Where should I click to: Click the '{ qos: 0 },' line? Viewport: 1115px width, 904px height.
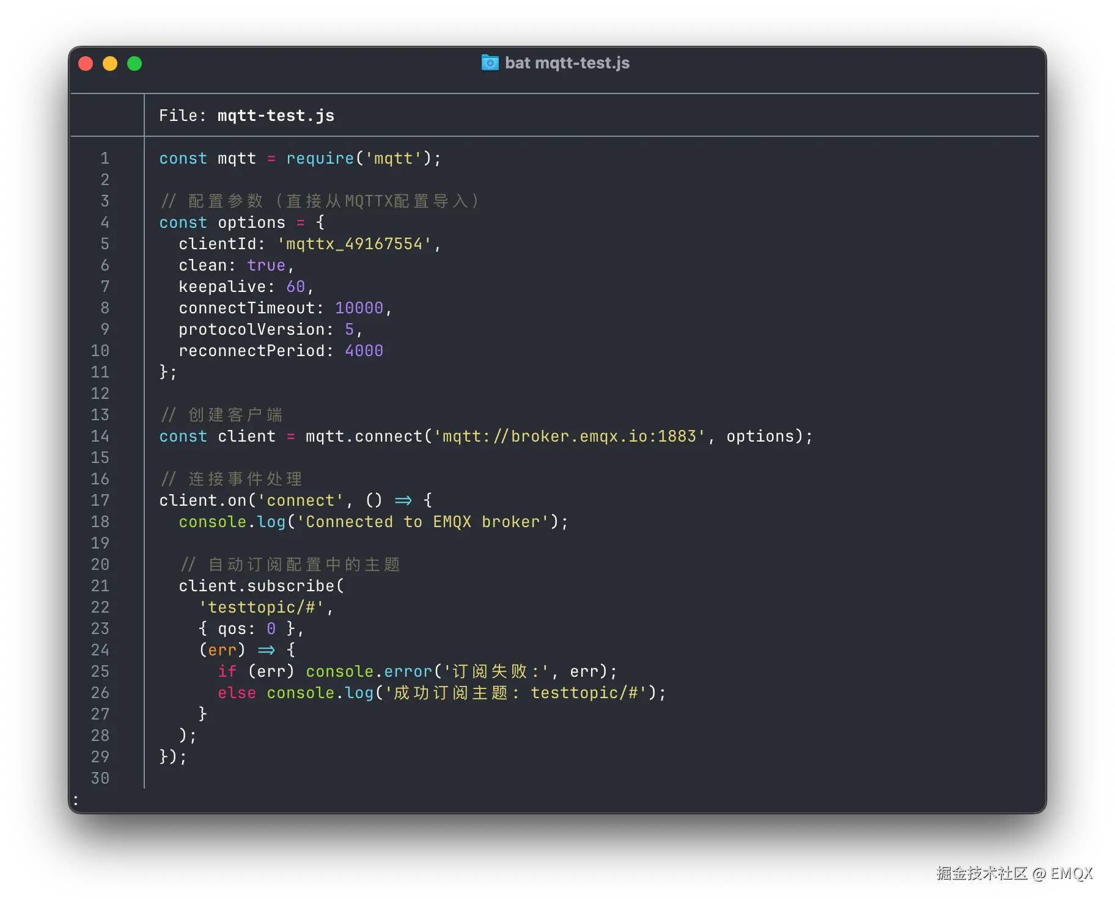(x=251, y=629)
